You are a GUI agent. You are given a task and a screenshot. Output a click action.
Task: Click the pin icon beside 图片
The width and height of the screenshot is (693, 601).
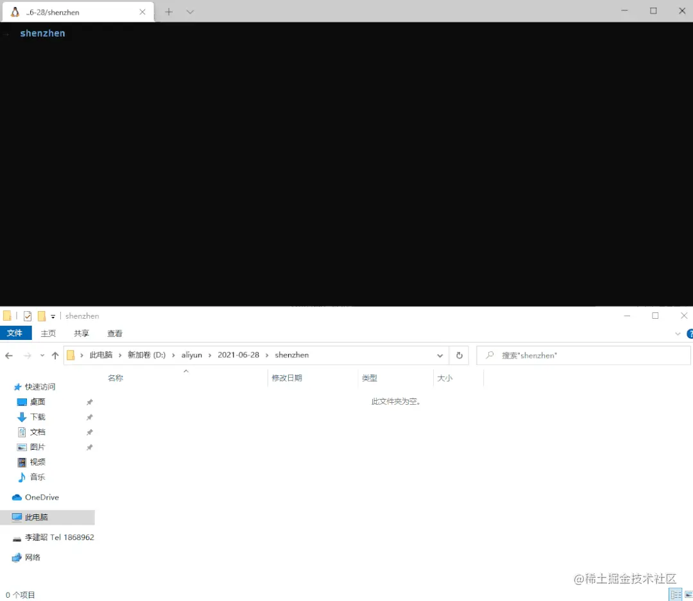coord(89,447)
